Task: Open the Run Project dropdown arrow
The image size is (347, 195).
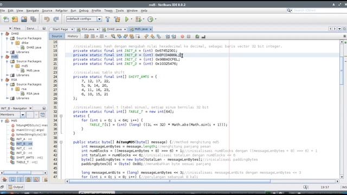Action: click(131, 19)
